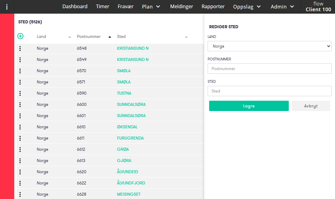Focus the Sted input field

point(269,91)
